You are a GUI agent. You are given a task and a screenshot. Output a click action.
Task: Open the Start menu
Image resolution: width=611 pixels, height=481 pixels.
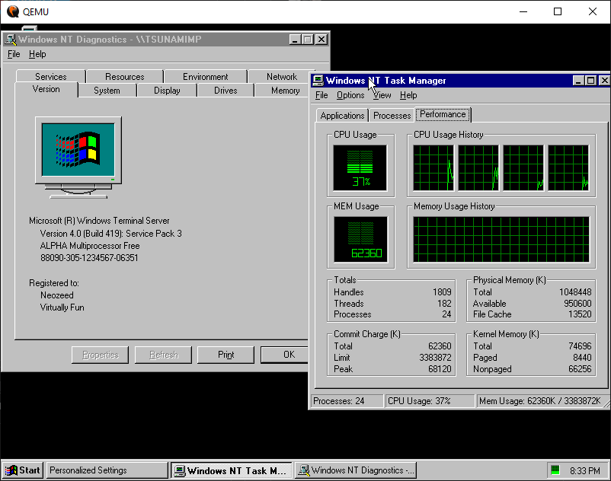point(23,470)
